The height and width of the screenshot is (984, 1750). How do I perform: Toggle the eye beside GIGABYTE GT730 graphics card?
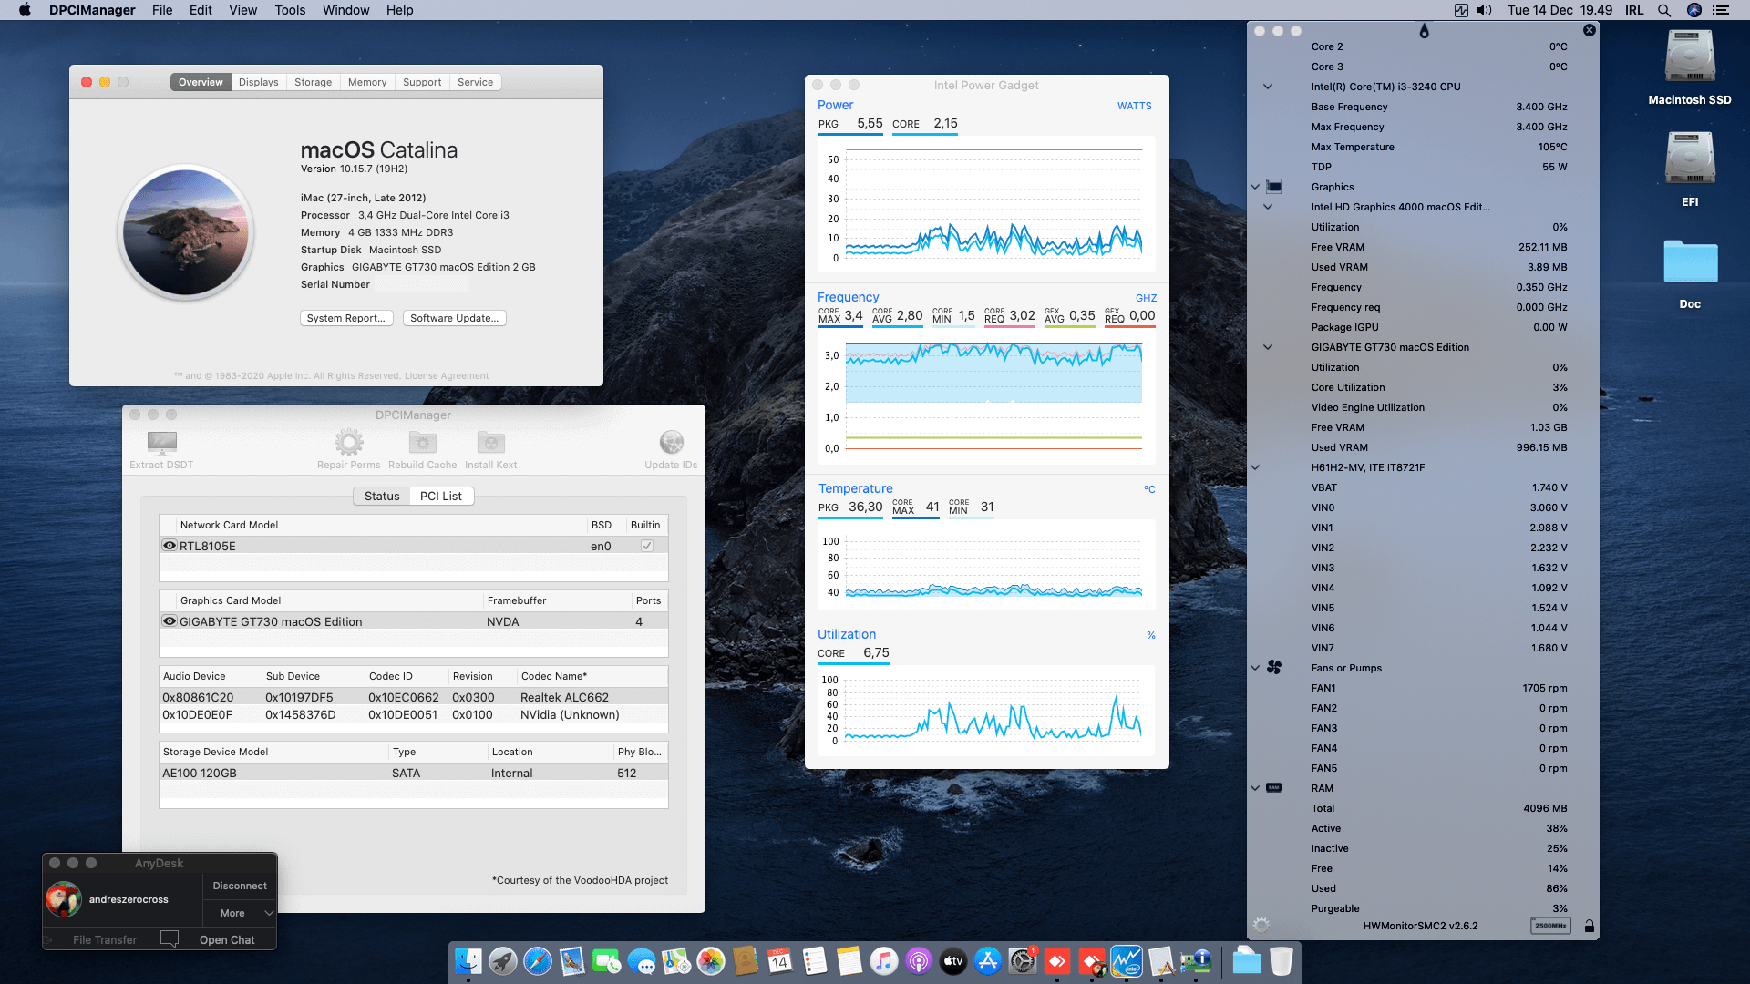pos(170,620)
